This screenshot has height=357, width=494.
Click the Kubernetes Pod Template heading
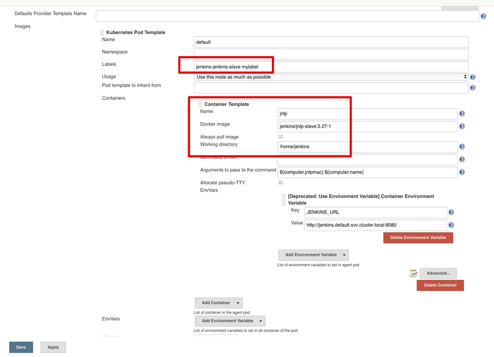click(x=136, y=32)
